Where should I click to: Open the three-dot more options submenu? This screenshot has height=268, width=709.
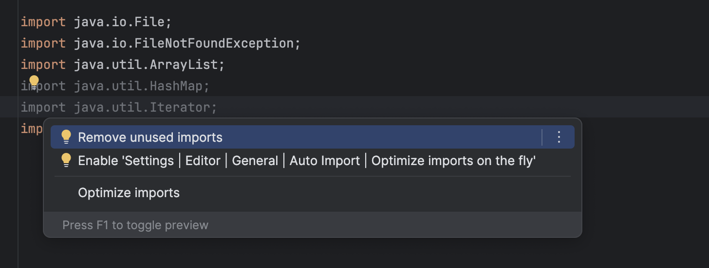click(x=559, y=137)
